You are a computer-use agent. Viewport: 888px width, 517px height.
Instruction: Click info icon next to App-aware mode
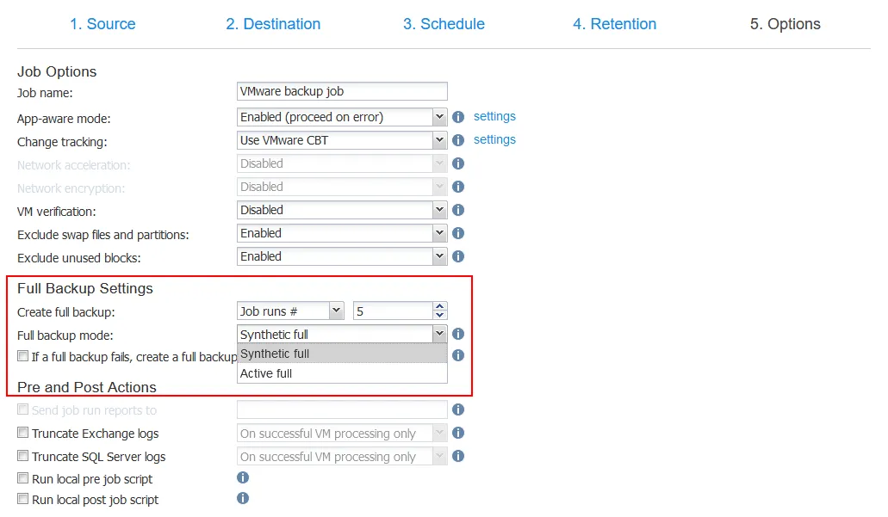(458, 117)
